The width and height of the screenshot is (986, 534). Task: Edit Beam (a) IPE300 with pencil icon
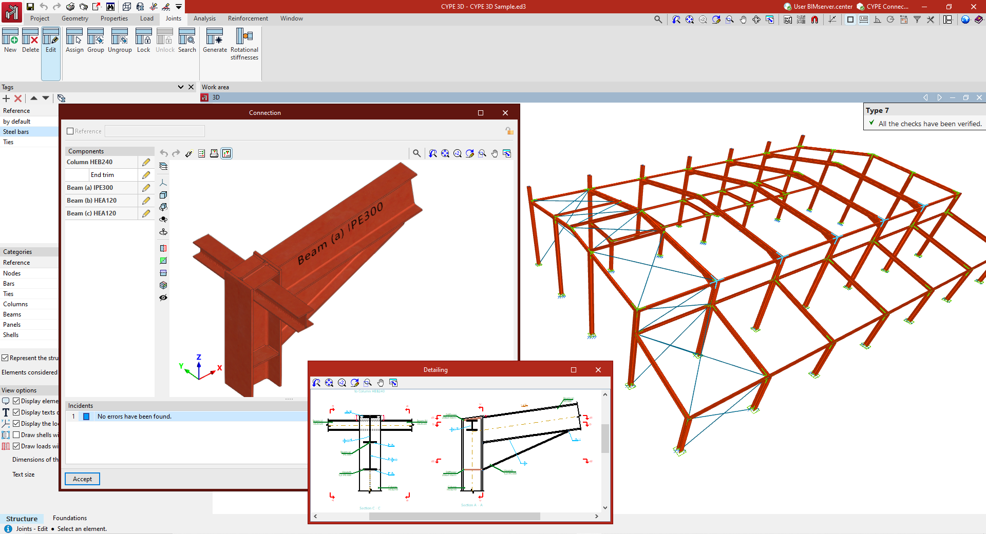click(146, 188)
